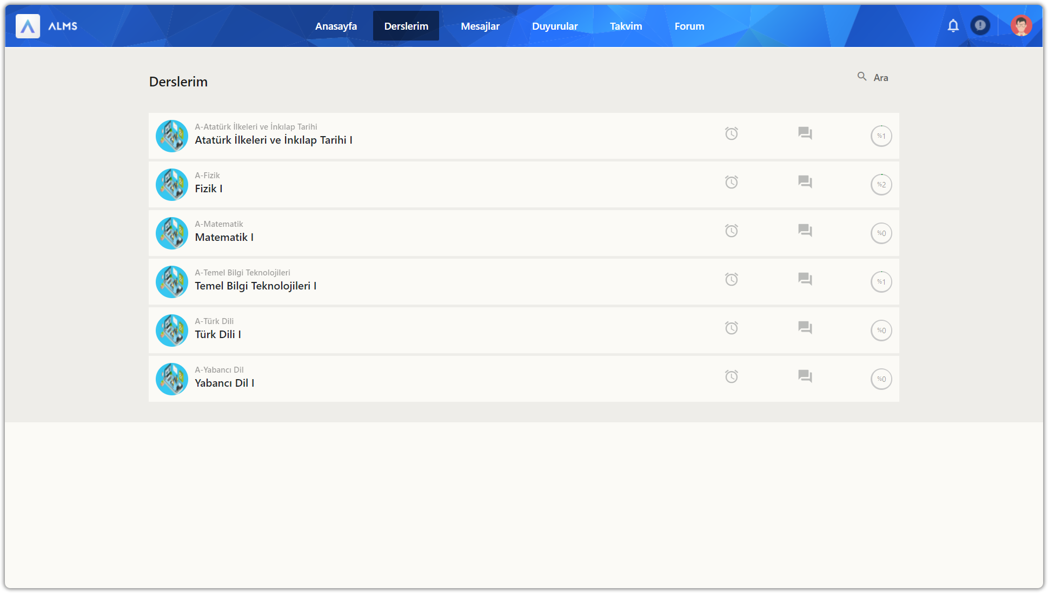Open the Fizik I course link
The height and width of the screenshot is (593, 1048).
(209, 188)
